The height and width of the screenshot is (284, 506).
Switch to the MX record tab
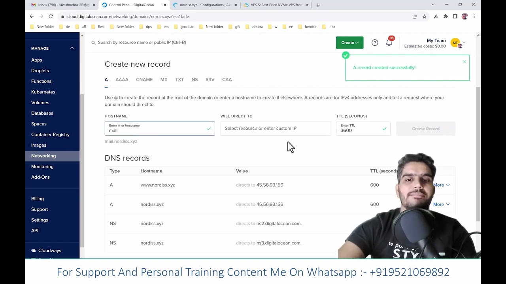point(164,80)
